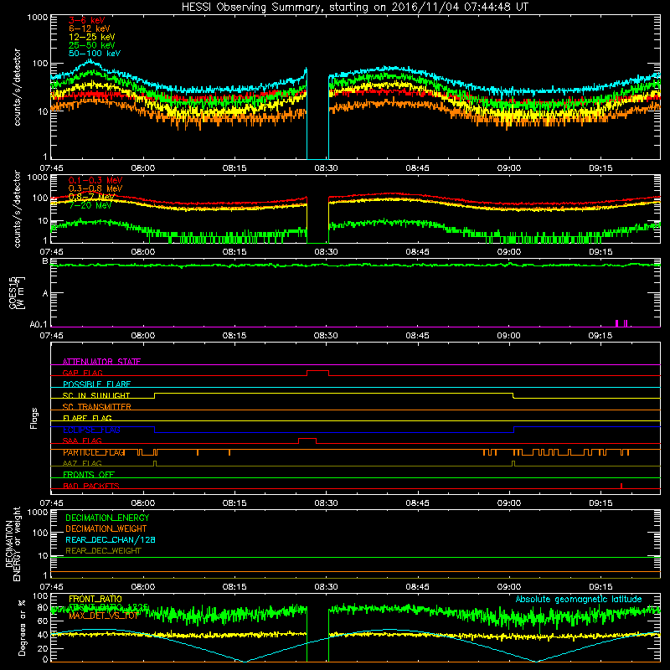Select the FRONTS_OFF flag label
This screenshot has height=670, width=670.
point(89,475)
